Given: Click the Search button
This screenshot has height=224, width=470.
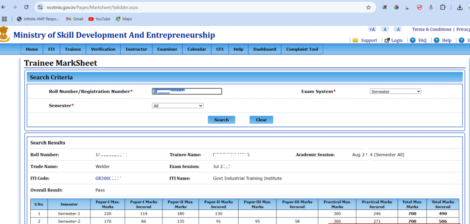Looking at the screenshot, I should click(x=222, y=120).
